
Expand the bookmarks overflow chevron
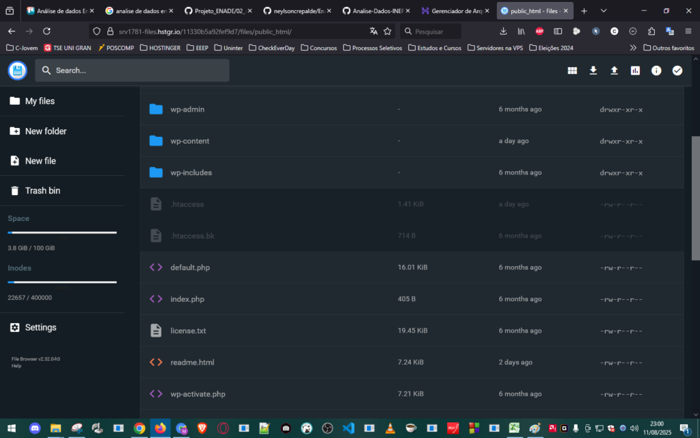click(633, 48)
